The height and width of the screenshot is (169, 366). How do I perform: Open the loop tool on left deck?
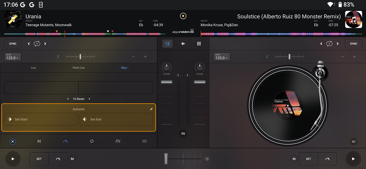pyautogui.click(x=92, y=141)
